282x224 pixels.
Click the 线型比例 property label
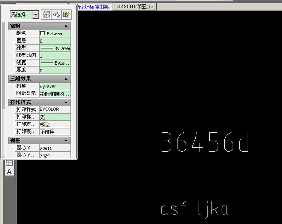pyautogui.click(x=26, y=55)
